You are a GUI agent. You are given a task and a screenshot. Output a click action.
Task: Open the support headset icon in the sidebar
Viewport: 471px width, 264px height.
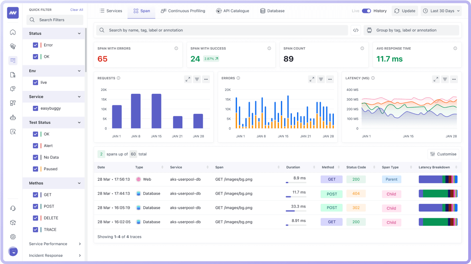[x=12, y=208]
